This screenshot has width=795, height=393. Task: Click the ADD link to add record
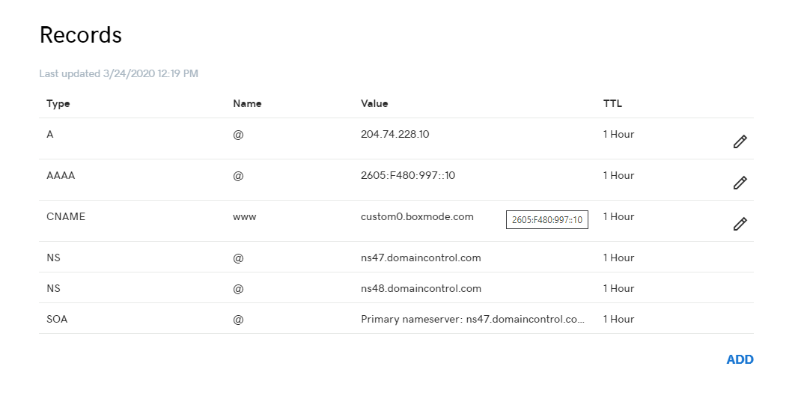click(740, 359)
